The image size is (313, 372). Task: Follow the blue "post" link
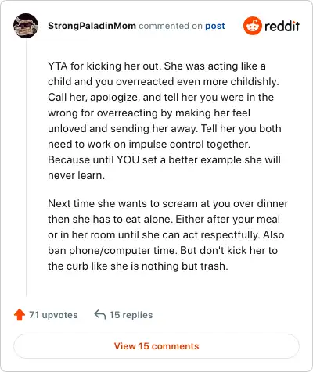pos(215,26)
